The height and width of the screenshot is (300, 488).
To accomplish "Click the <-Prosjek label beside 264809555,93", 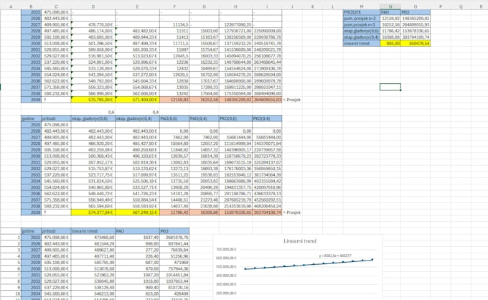I will coord(291,100).
